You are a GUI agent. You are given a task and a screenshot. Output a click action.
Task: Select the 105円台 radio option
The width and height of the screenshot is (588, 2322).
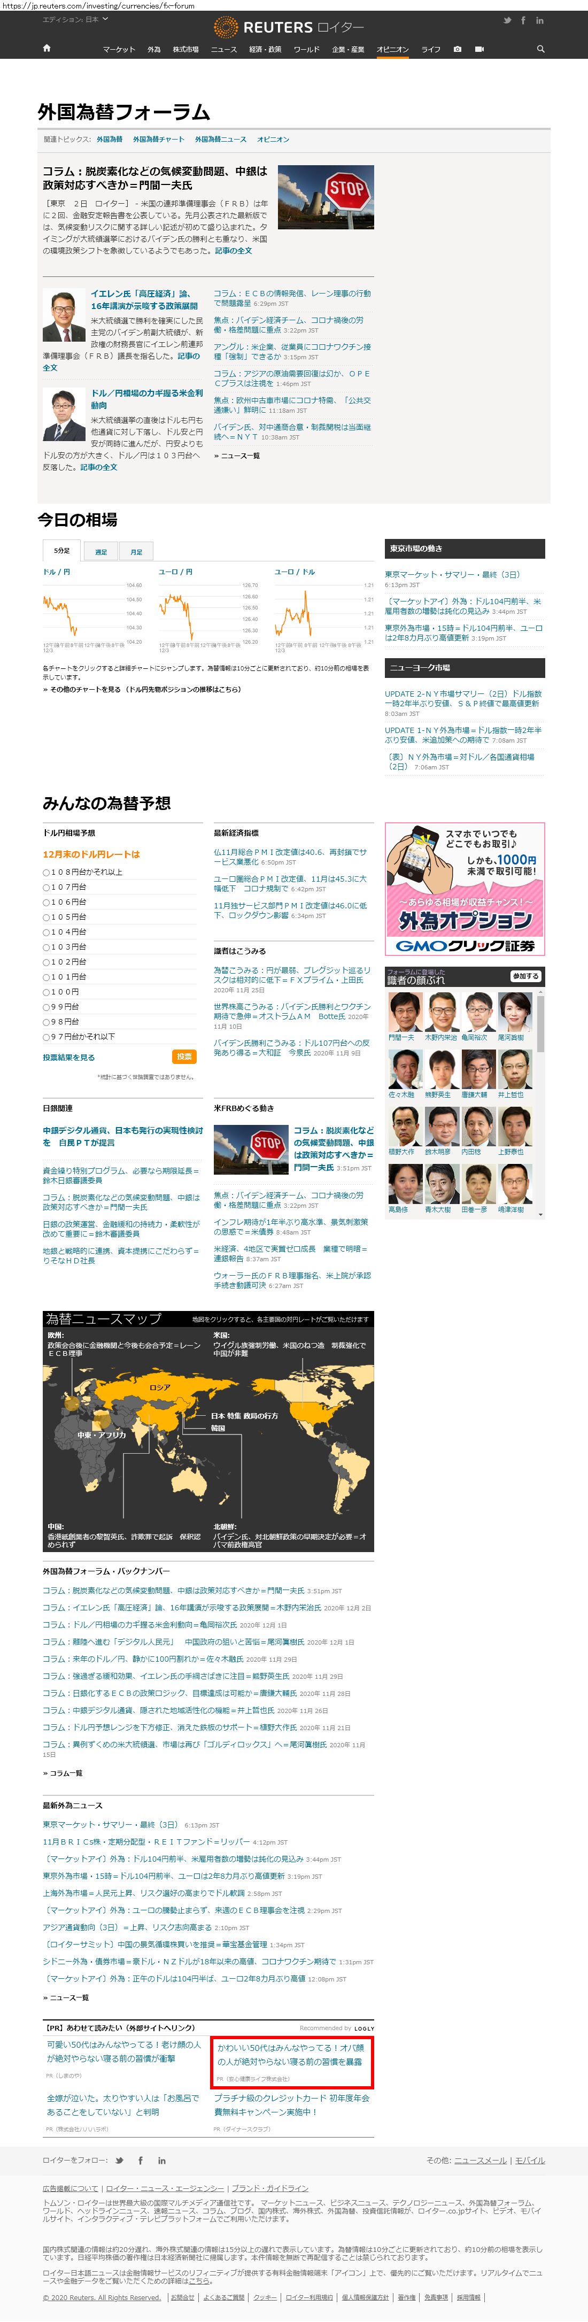point(46,917)
